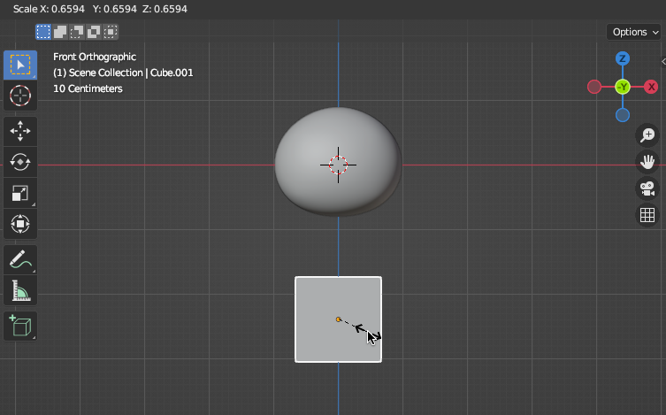
Task: Pick the Rotate tool
Action: 20,162
